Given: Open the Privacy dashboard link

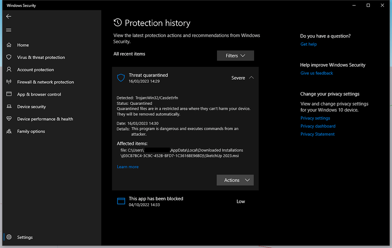Looking at the screenshot, I should (x=318, y=126).
